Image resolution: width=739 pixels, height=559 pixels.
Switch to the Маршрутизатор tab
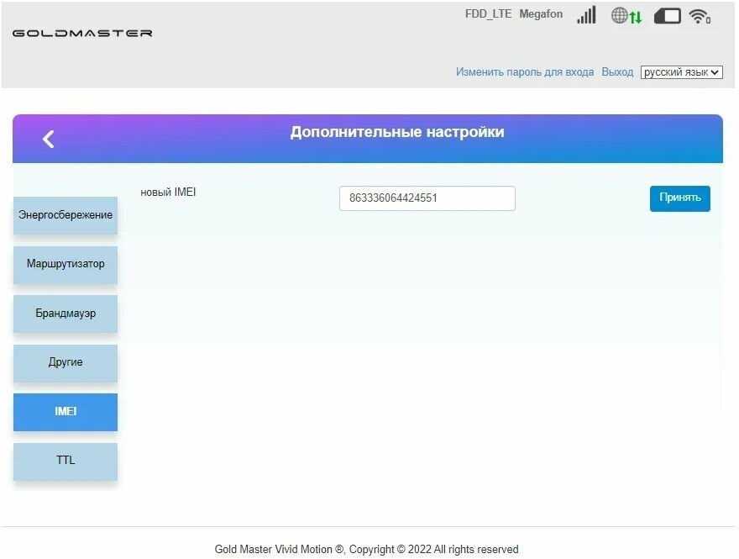[66, 264]
